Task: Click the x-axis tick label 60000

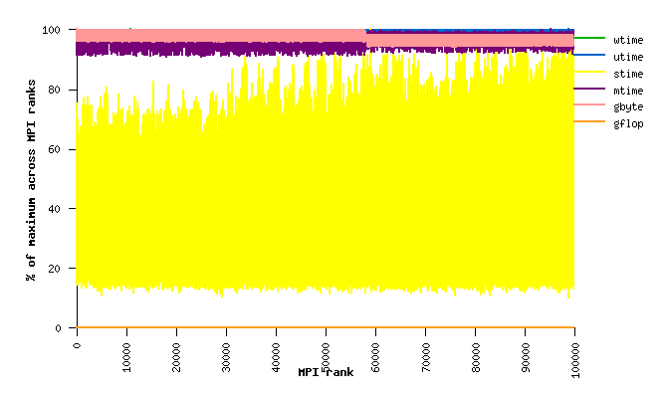Action: coord(375,357)
